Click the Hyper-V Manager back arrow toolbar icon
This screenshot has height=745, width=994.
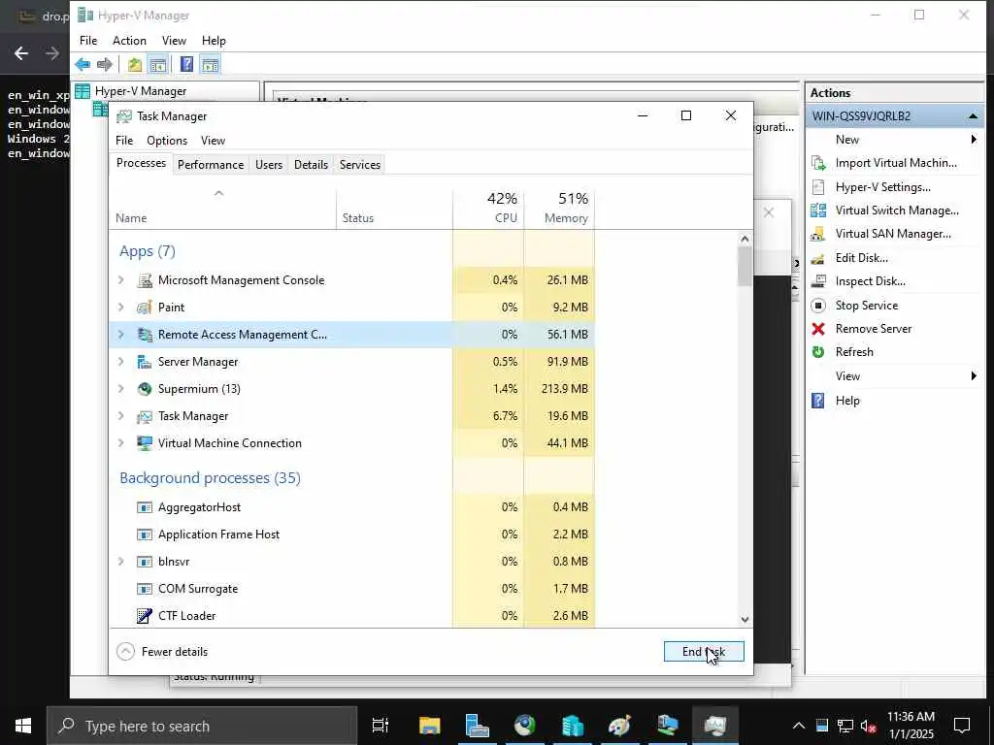pyautogui.click(x=83, y=65)
